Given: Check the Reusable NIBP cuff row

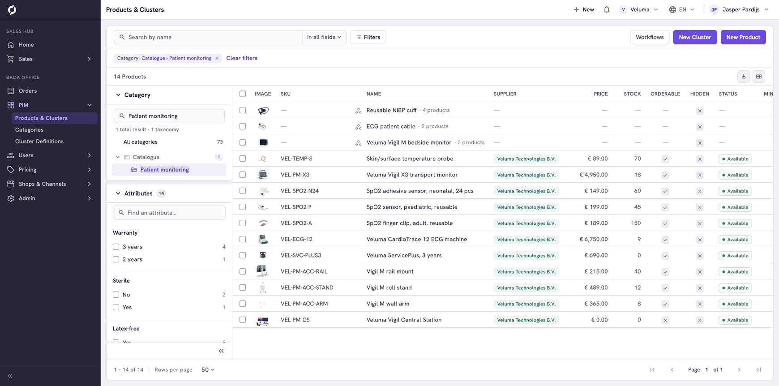Looking at the screenshot, I should 243,110.
